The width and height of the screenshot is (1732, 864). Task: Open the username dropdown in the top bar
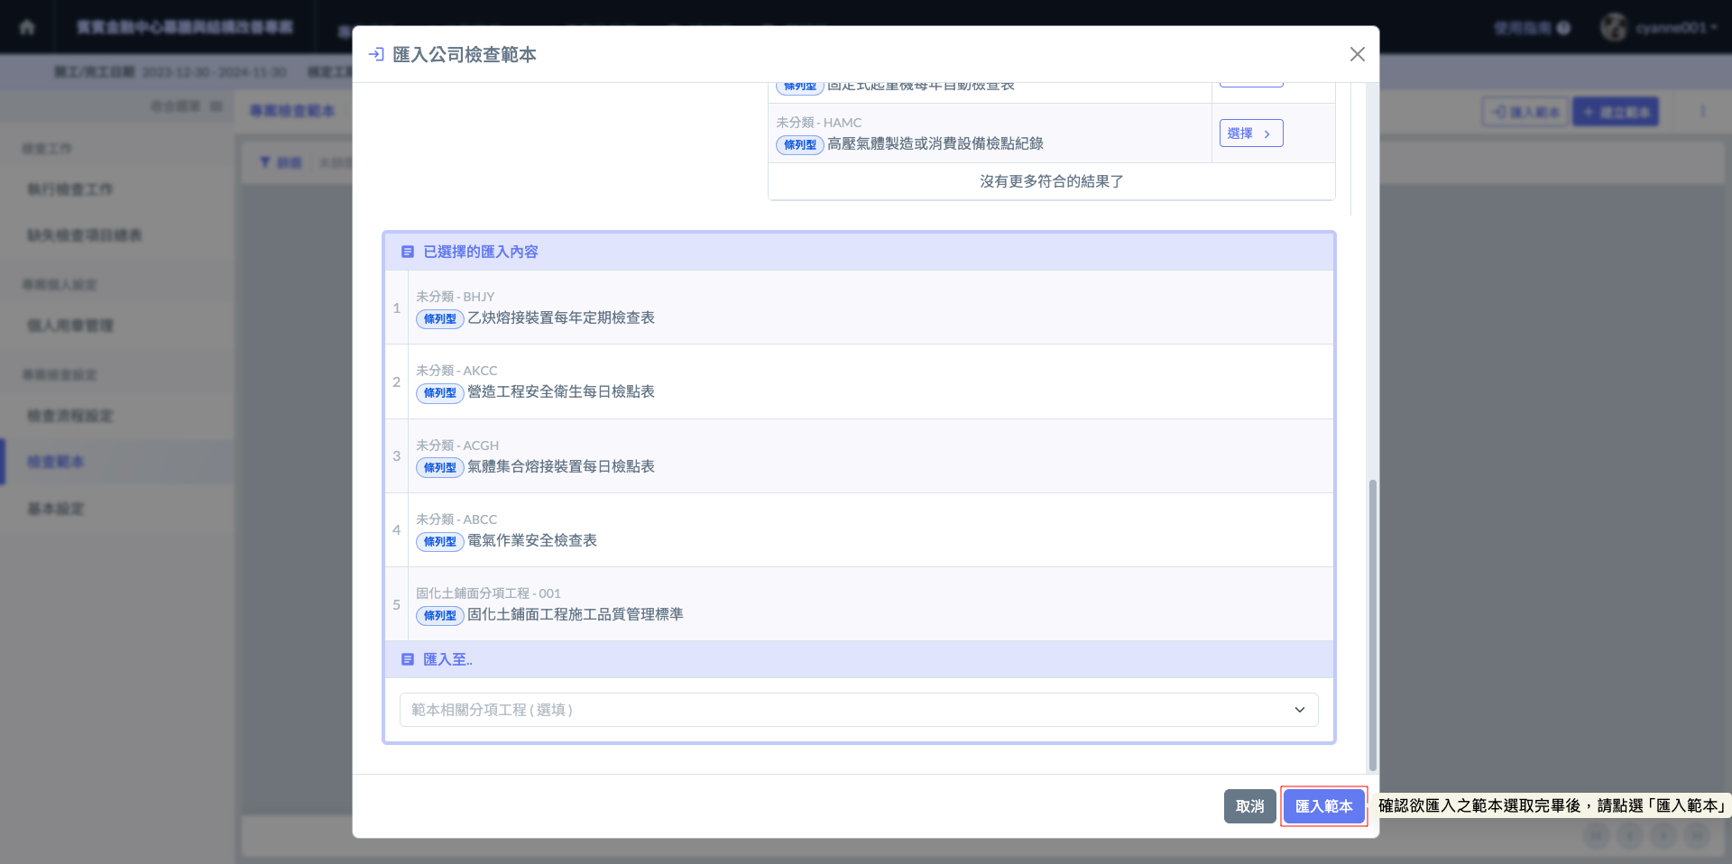point(1676,27)
